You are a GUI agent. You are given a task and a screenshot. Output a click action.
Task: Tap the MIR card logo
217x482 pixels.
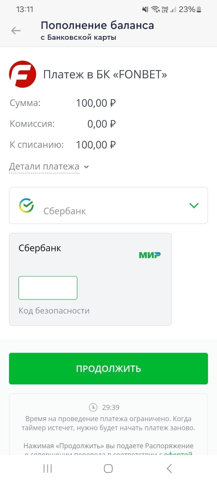point(149,255)
